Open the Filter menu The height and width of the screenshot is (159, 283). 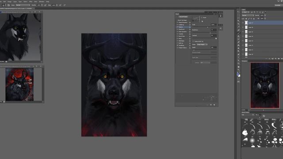pos(31,2)
